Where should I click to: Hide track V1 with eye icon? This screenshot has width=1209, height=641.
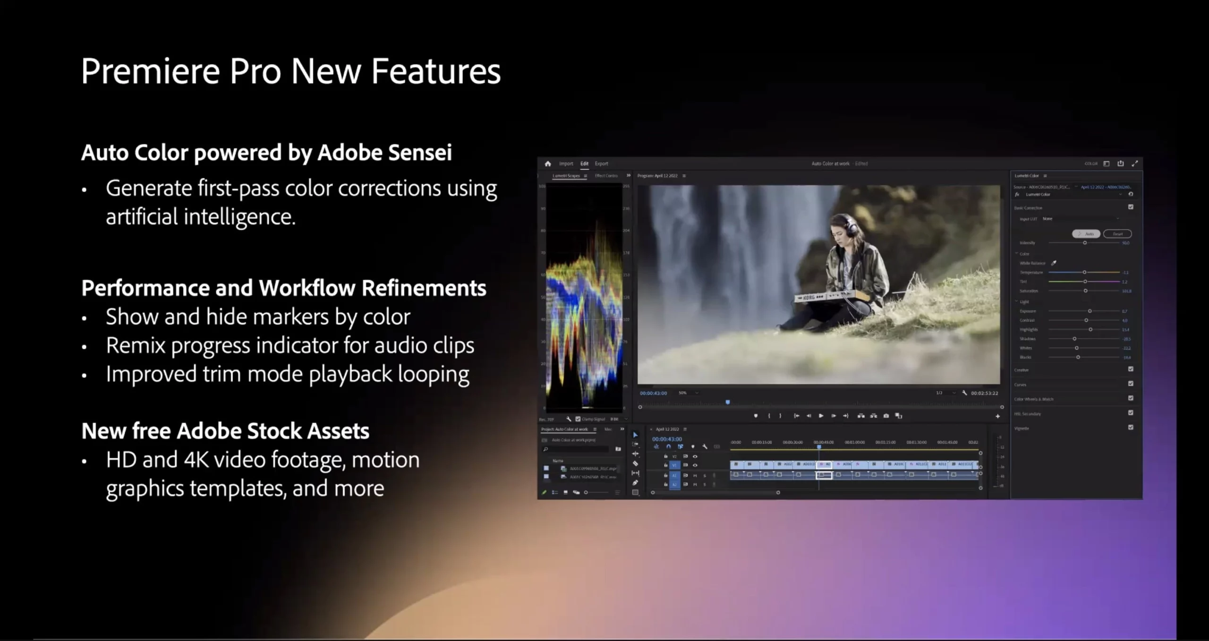pos(695,465)
